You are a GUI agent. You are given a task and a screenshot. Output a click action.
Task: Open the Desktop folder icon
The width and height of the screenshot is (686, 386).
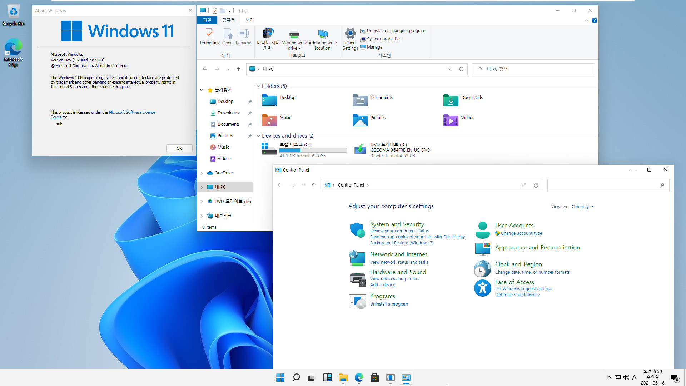coord(269,100)
